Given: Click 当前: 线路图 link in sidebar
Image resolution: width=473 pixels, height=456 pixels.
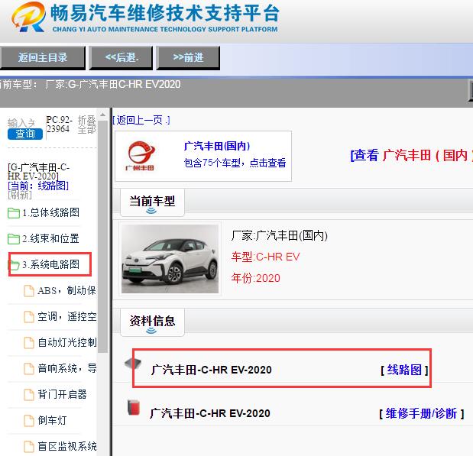Looking at the screenshot, I should tap(38, 186).
